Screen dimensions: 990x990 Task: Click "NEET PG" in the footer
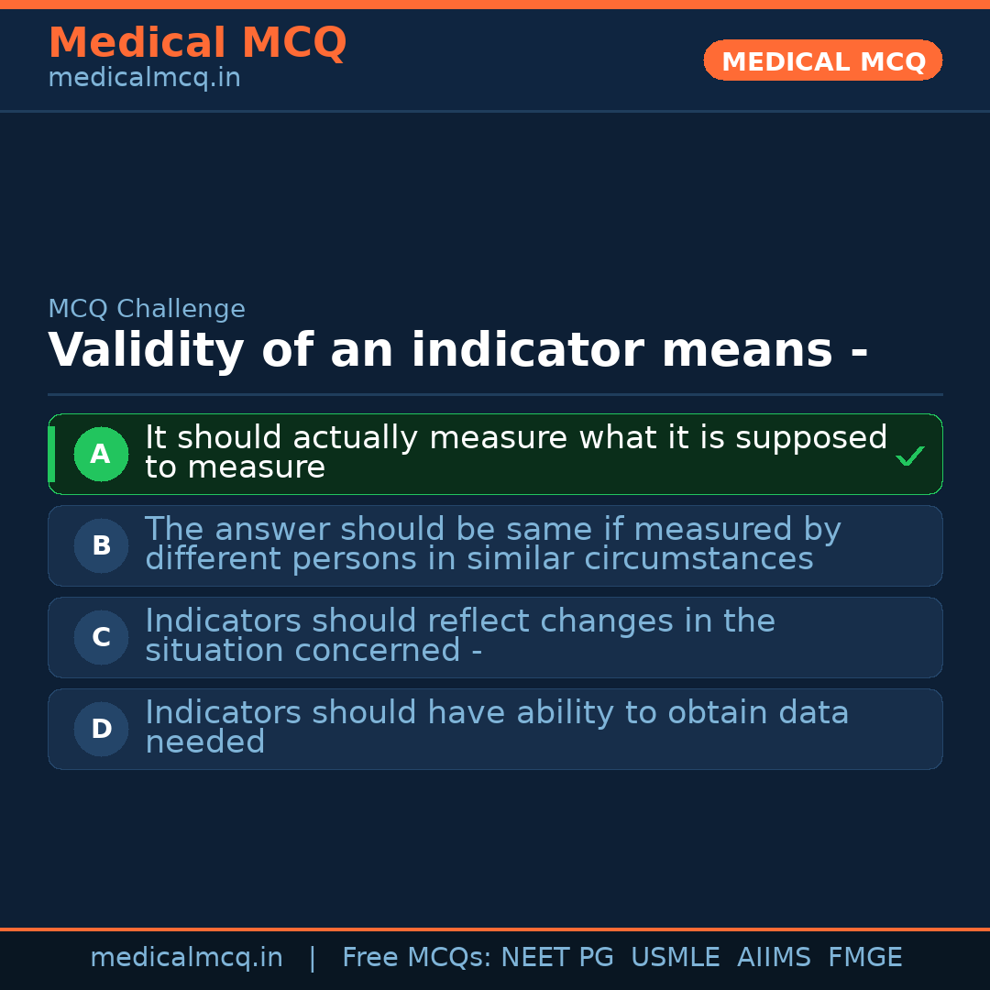pos(557,958)
